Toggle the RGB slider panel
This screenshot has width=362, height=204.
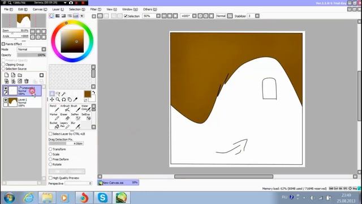(x=58, y=16)
